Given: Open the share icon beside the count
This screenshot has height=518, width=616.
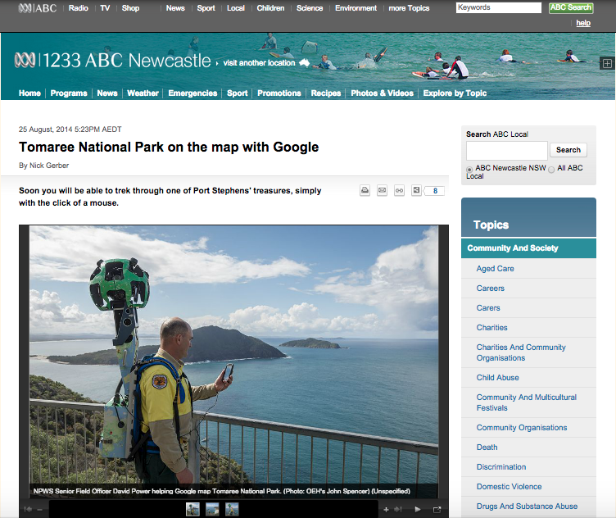Looking at the screenshot, I should 416,191.
